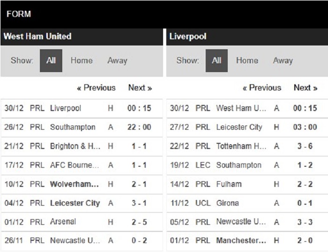The height and width of the screenshot is (252, 328).
Task: Select the All filter for Liverpool
Action: pos(216,60)
